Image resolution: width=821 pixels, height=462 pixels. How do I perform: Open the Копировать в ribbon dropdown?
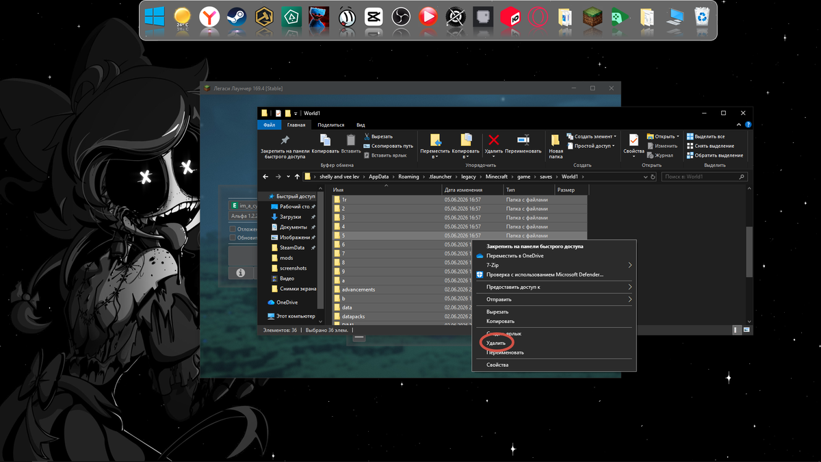pyautogui.click(x=466, y=147)
